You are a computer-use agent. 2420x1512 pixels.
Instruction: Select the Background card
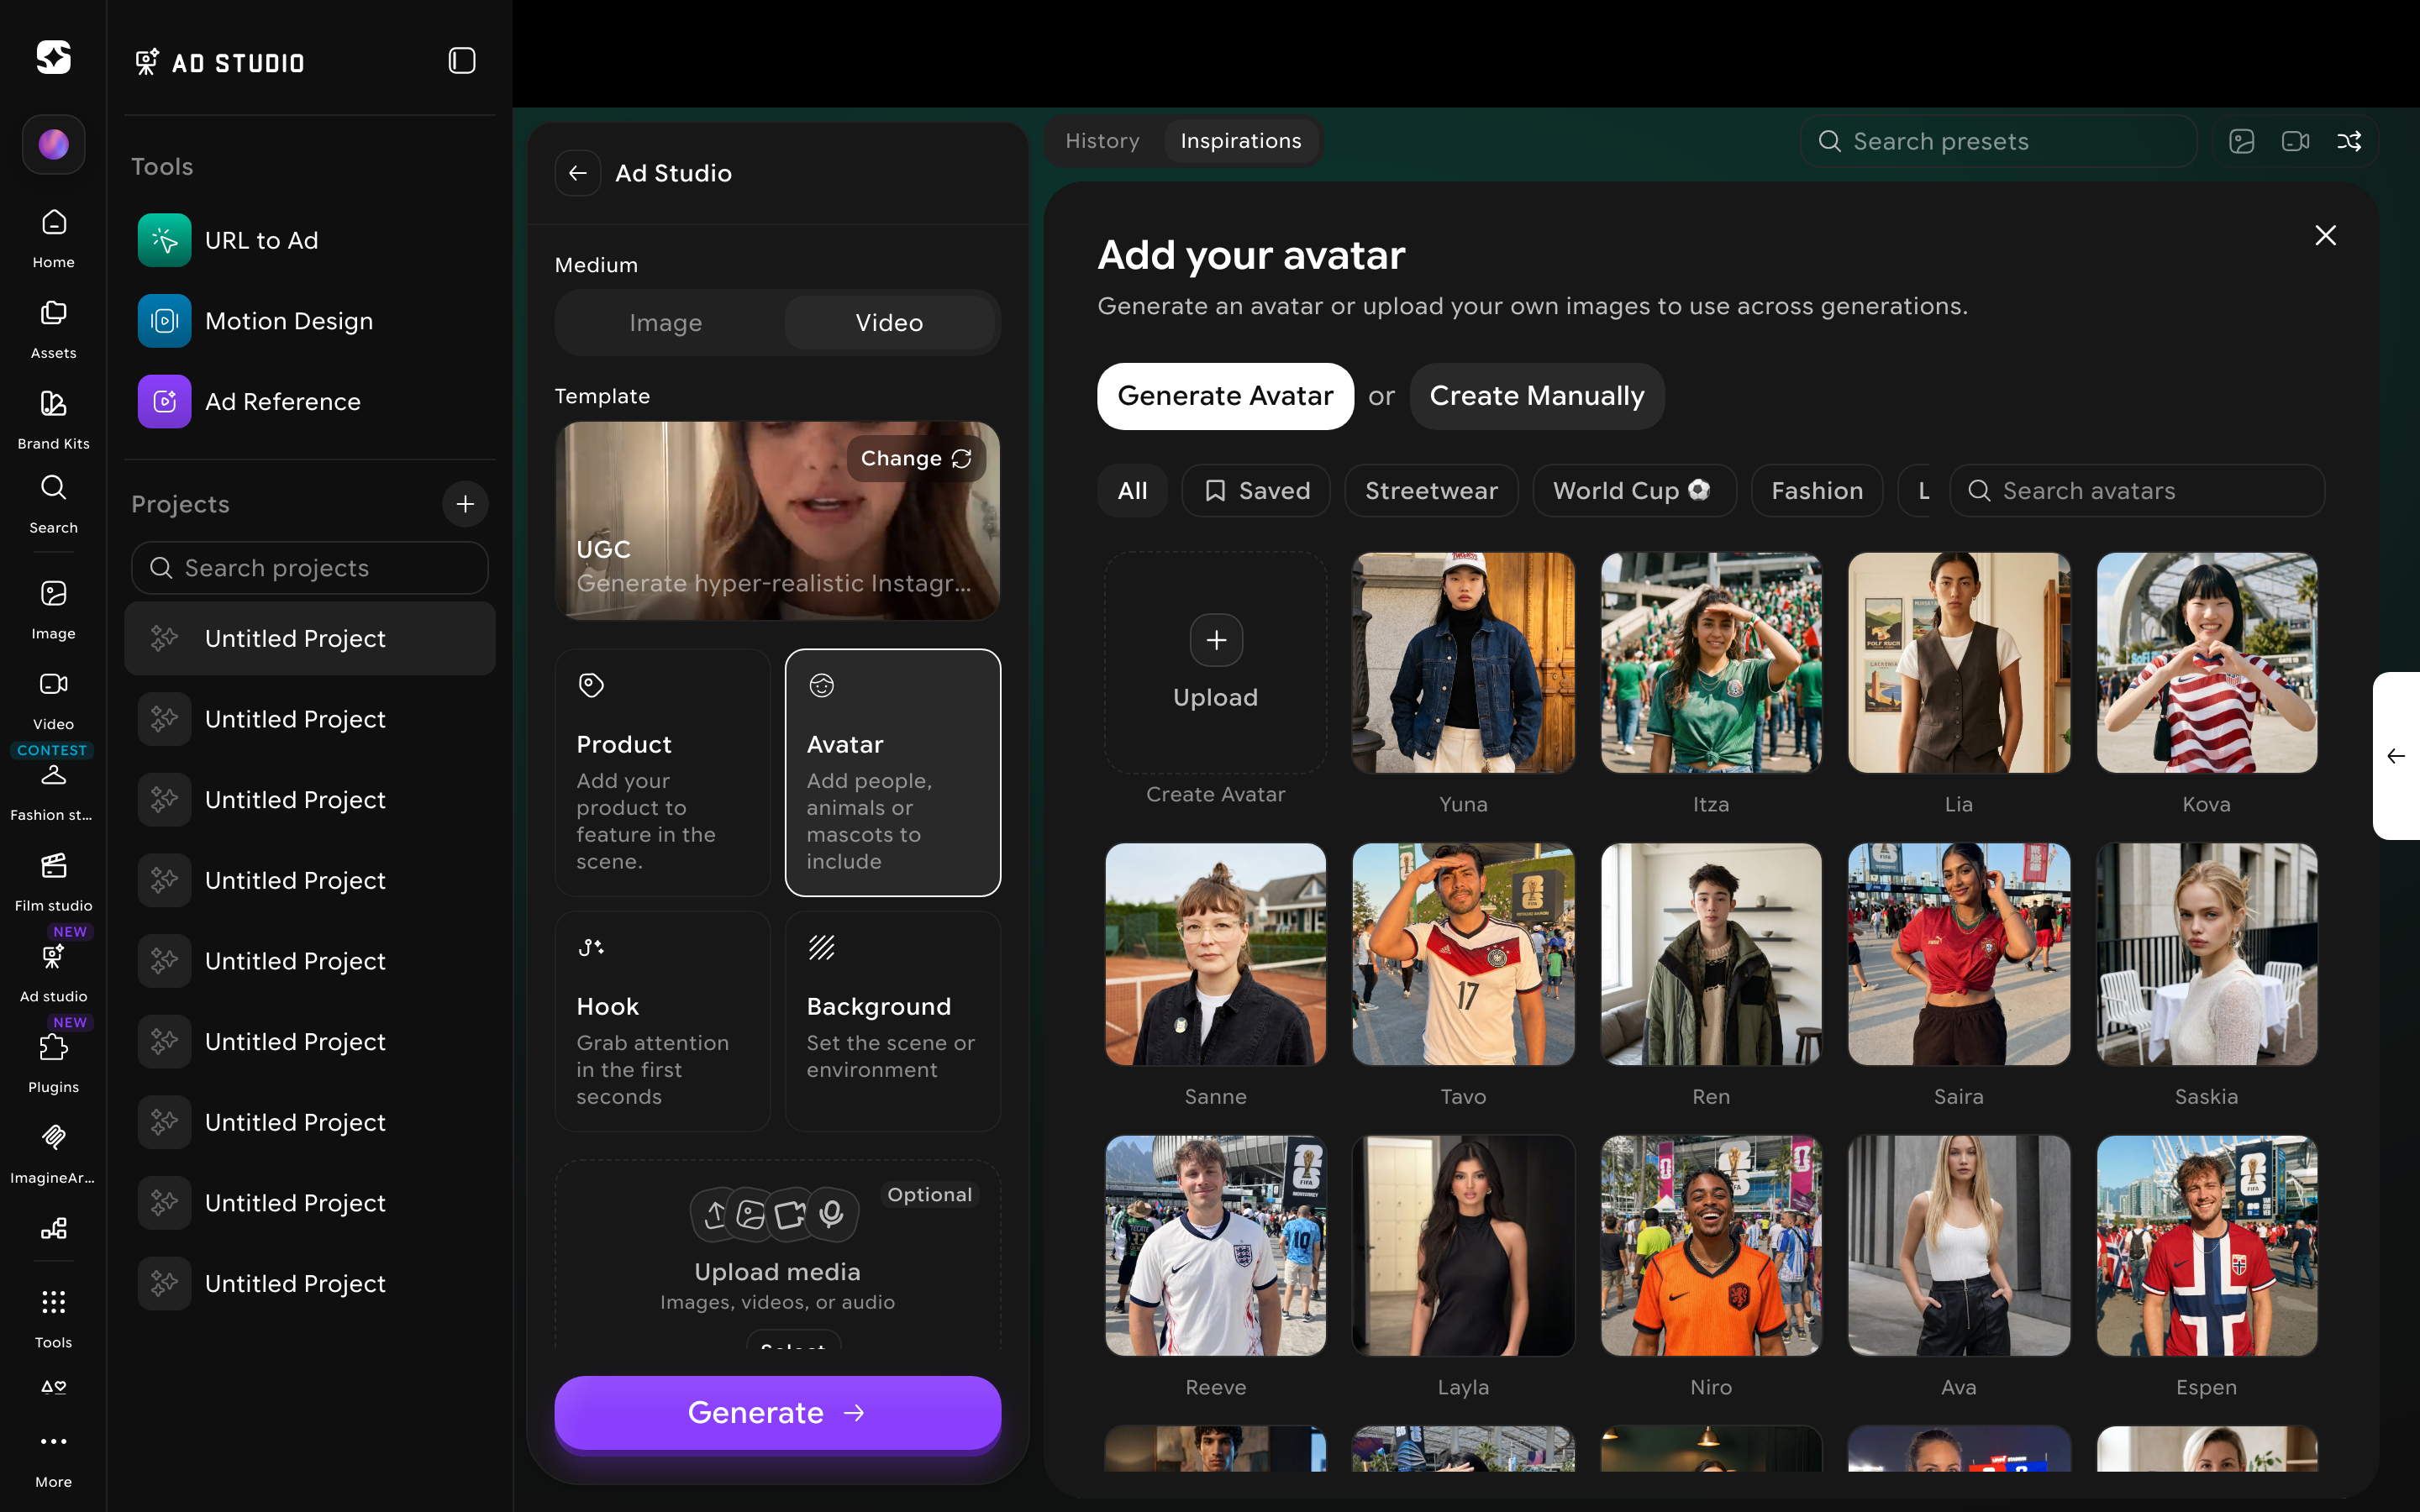point(892,1021)
